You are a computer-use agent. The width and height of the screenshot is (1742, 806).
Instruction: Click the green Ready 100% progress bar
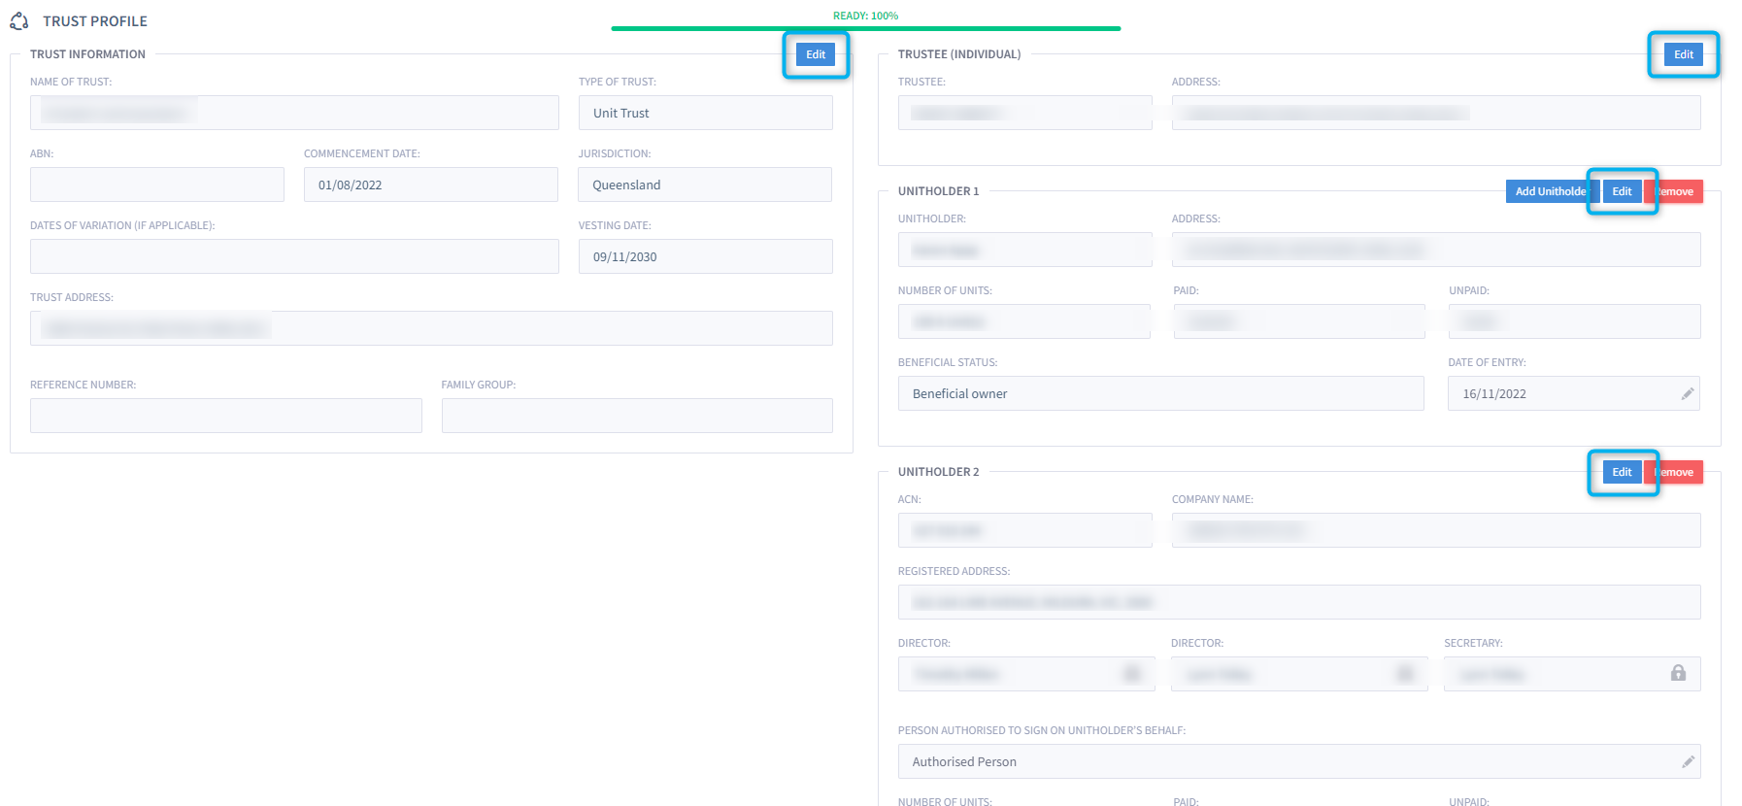(865, 28)
